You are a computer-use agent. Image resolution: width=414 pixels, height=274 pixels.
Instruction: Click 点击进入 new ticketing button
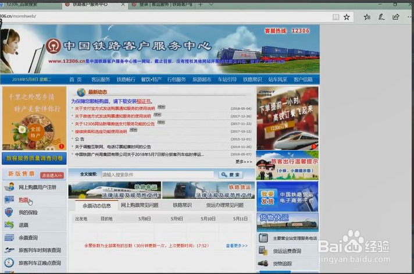52,175
